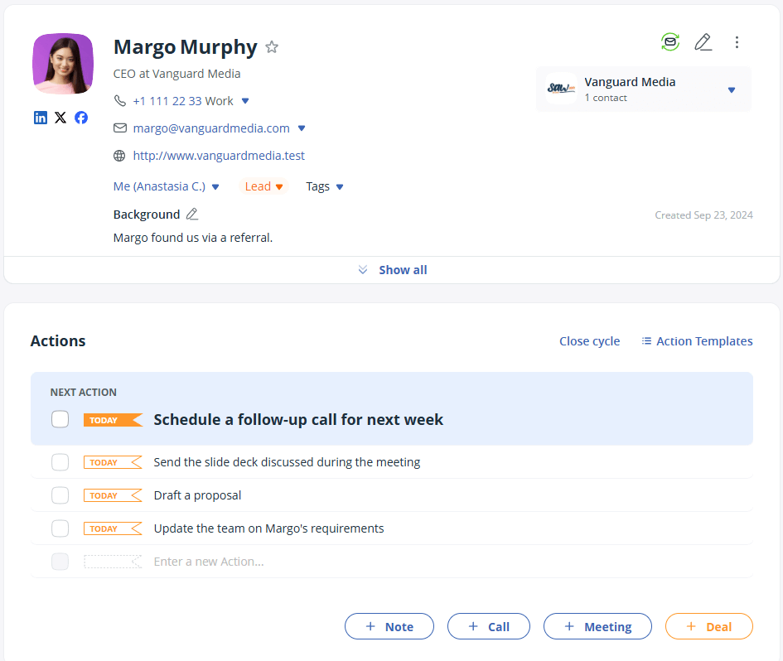The image size is (783, 661).
Task: Click the globe icon beside the website
Action: point(119,155)
